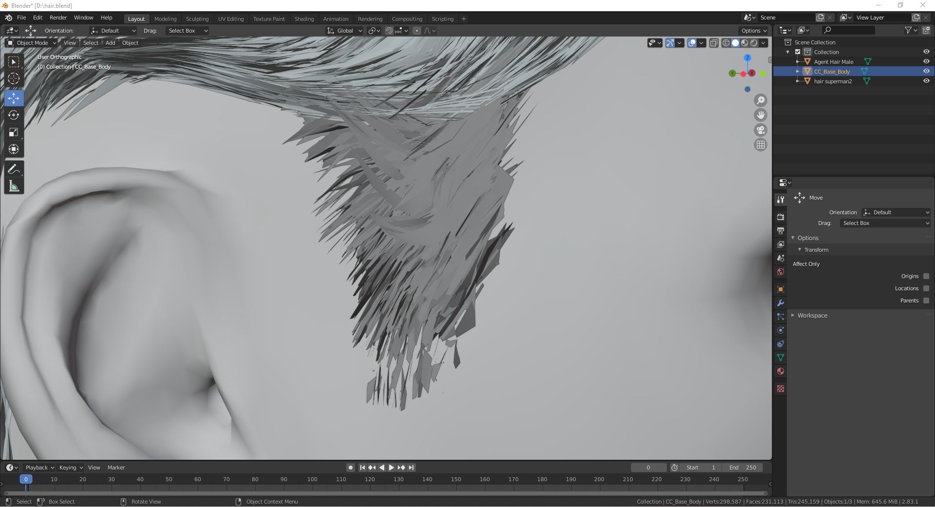Image resolution: width=935 pixels, height=507 pixels.
Task: Open the Physics properties tab
Action: tap(781, 330)
